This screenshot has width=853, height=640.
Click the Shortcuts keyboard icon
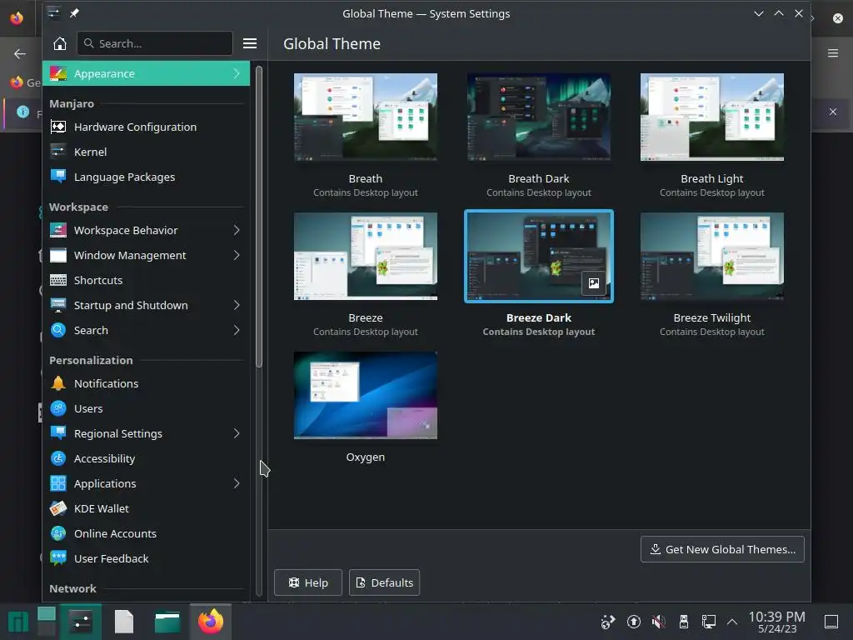point(58,280)
